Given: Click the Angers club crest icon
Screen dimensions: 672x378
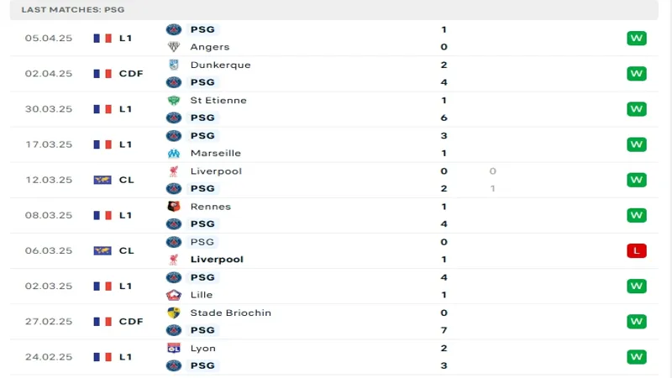Looking at the screenshot, I should click(x=174, y=47).
